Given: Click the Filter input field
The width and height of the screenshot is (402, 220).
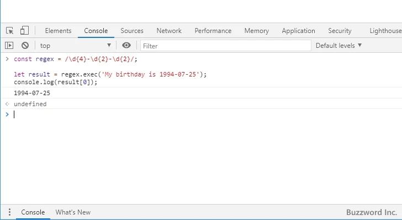Looking at the screenshot, I should [225, 46].
